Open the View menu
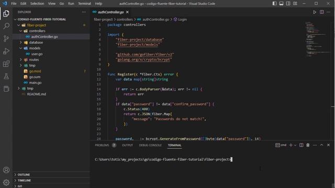 click(52, 4)
